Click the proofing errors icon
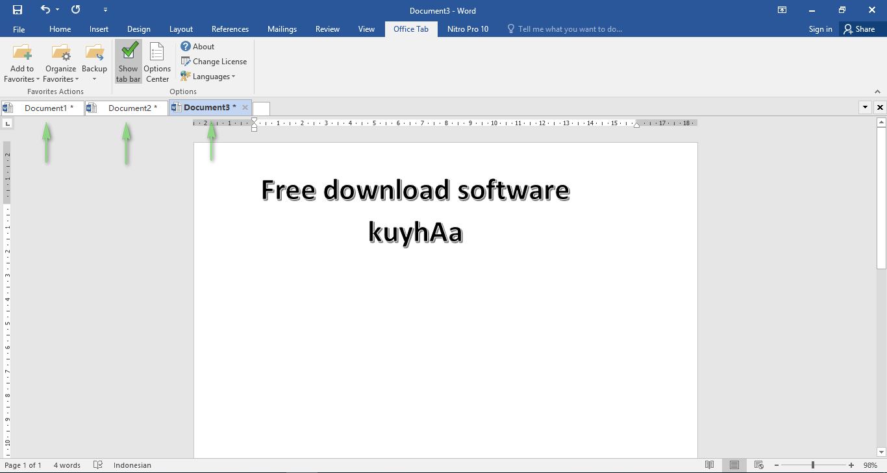Viewport: 887px width, 473px height. [98, 465]
